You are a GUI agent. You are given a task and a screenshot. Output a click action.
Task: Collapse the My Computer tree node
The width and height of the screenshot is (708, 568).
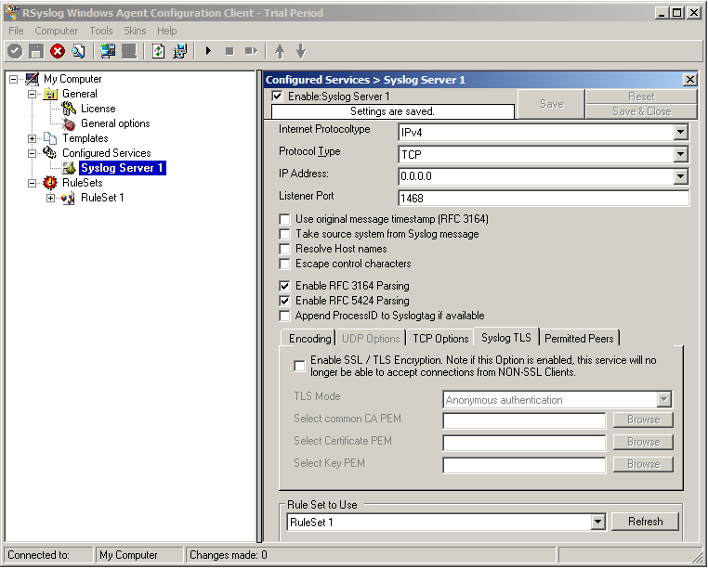click(14, 80)
